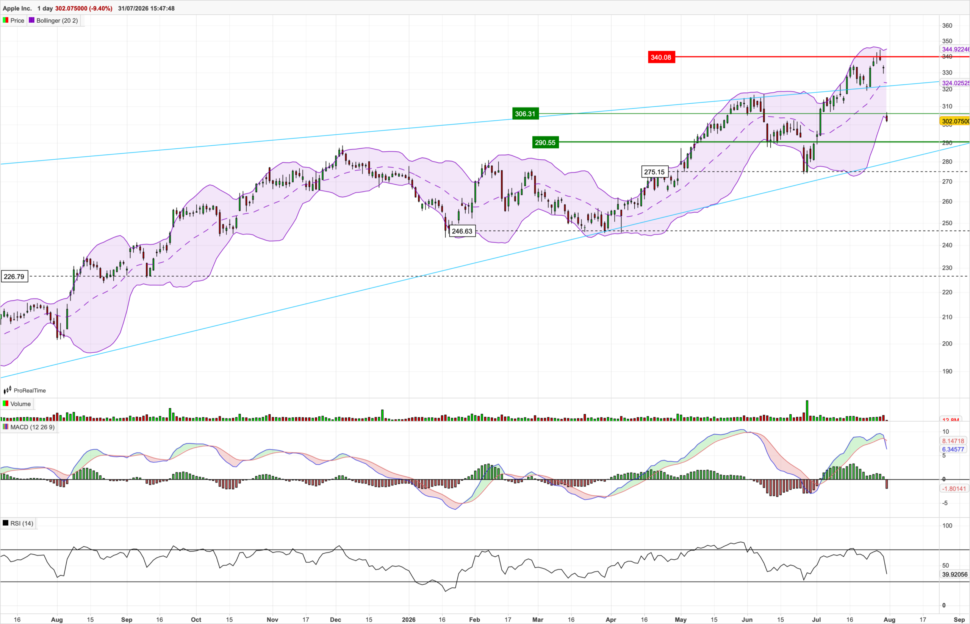Click the black RSI legend swatch
970x624 pixels.
(x=5, y=523)
